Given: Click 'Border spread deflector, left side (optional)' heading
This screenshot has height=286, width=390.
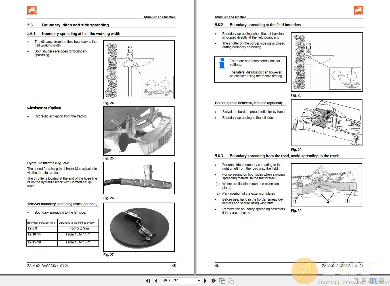Looking at the screenshot, I should [x=248, y=103].
